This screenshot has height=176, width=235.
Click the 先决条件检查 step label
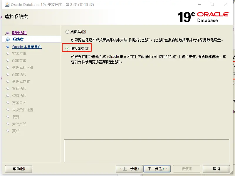coord(23,110)
